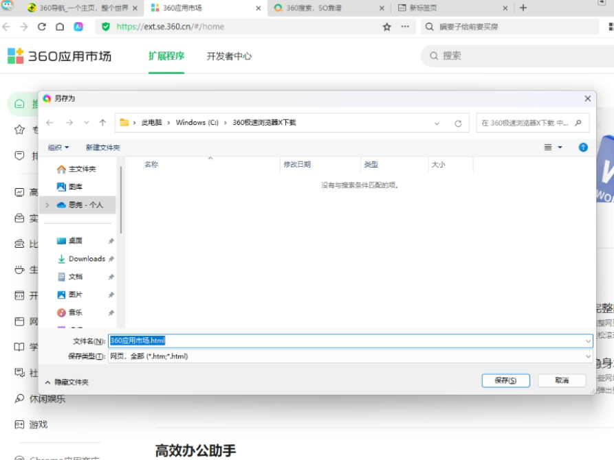The image size is (614, 460).
Task: Reload the current browser page
Action: coord(42,27)
